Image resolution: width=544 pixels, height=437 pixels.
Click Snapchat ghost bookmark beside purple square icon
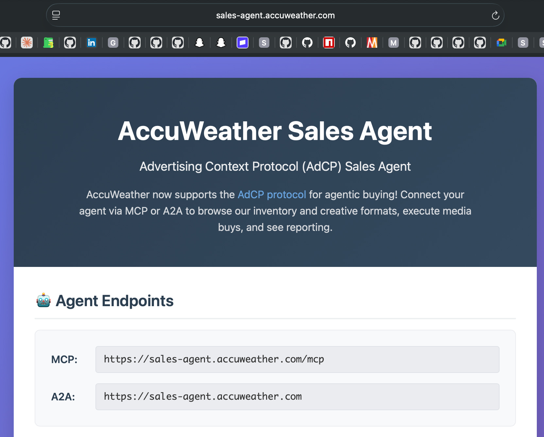point(221,43)
